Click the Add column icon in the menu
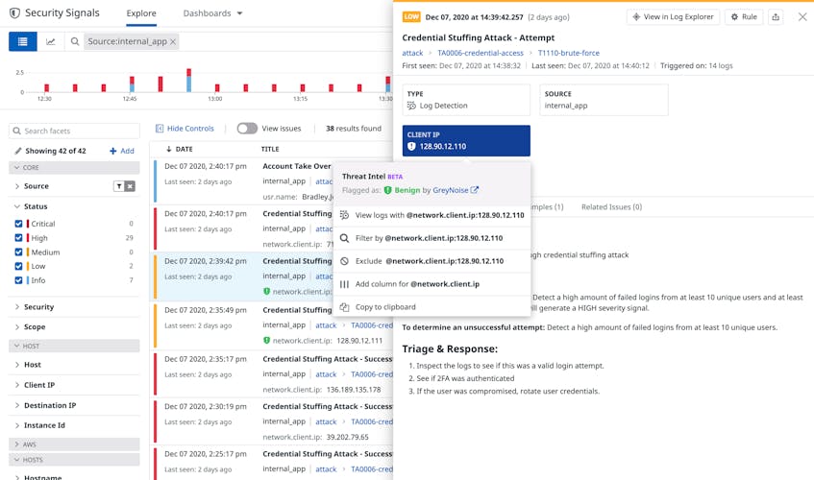The width and height of the screenshot is (814, 480). tap(344, 284)
